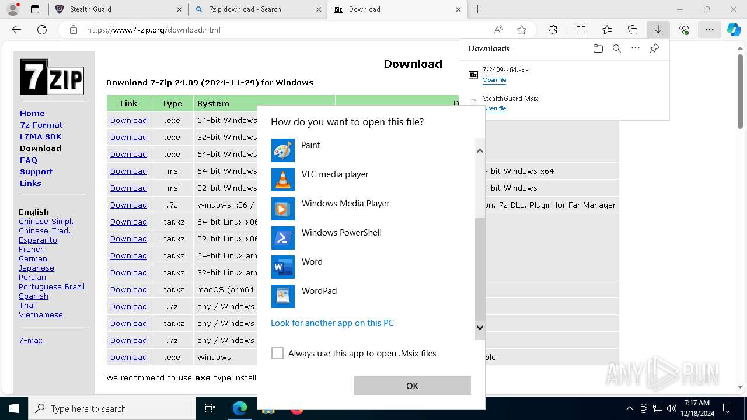Open file link under StealthGuard.Msix
Viewport: 747px width, 420px height.
494,108
